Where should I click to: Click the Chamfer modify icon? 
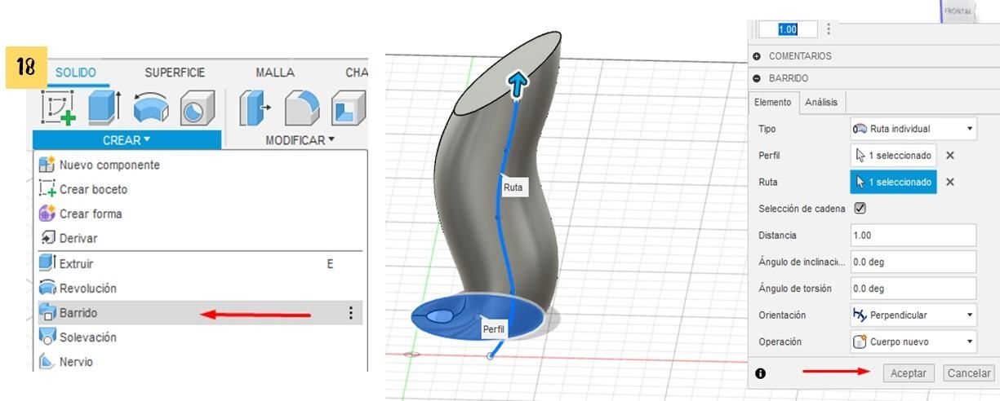coord(347,108)
